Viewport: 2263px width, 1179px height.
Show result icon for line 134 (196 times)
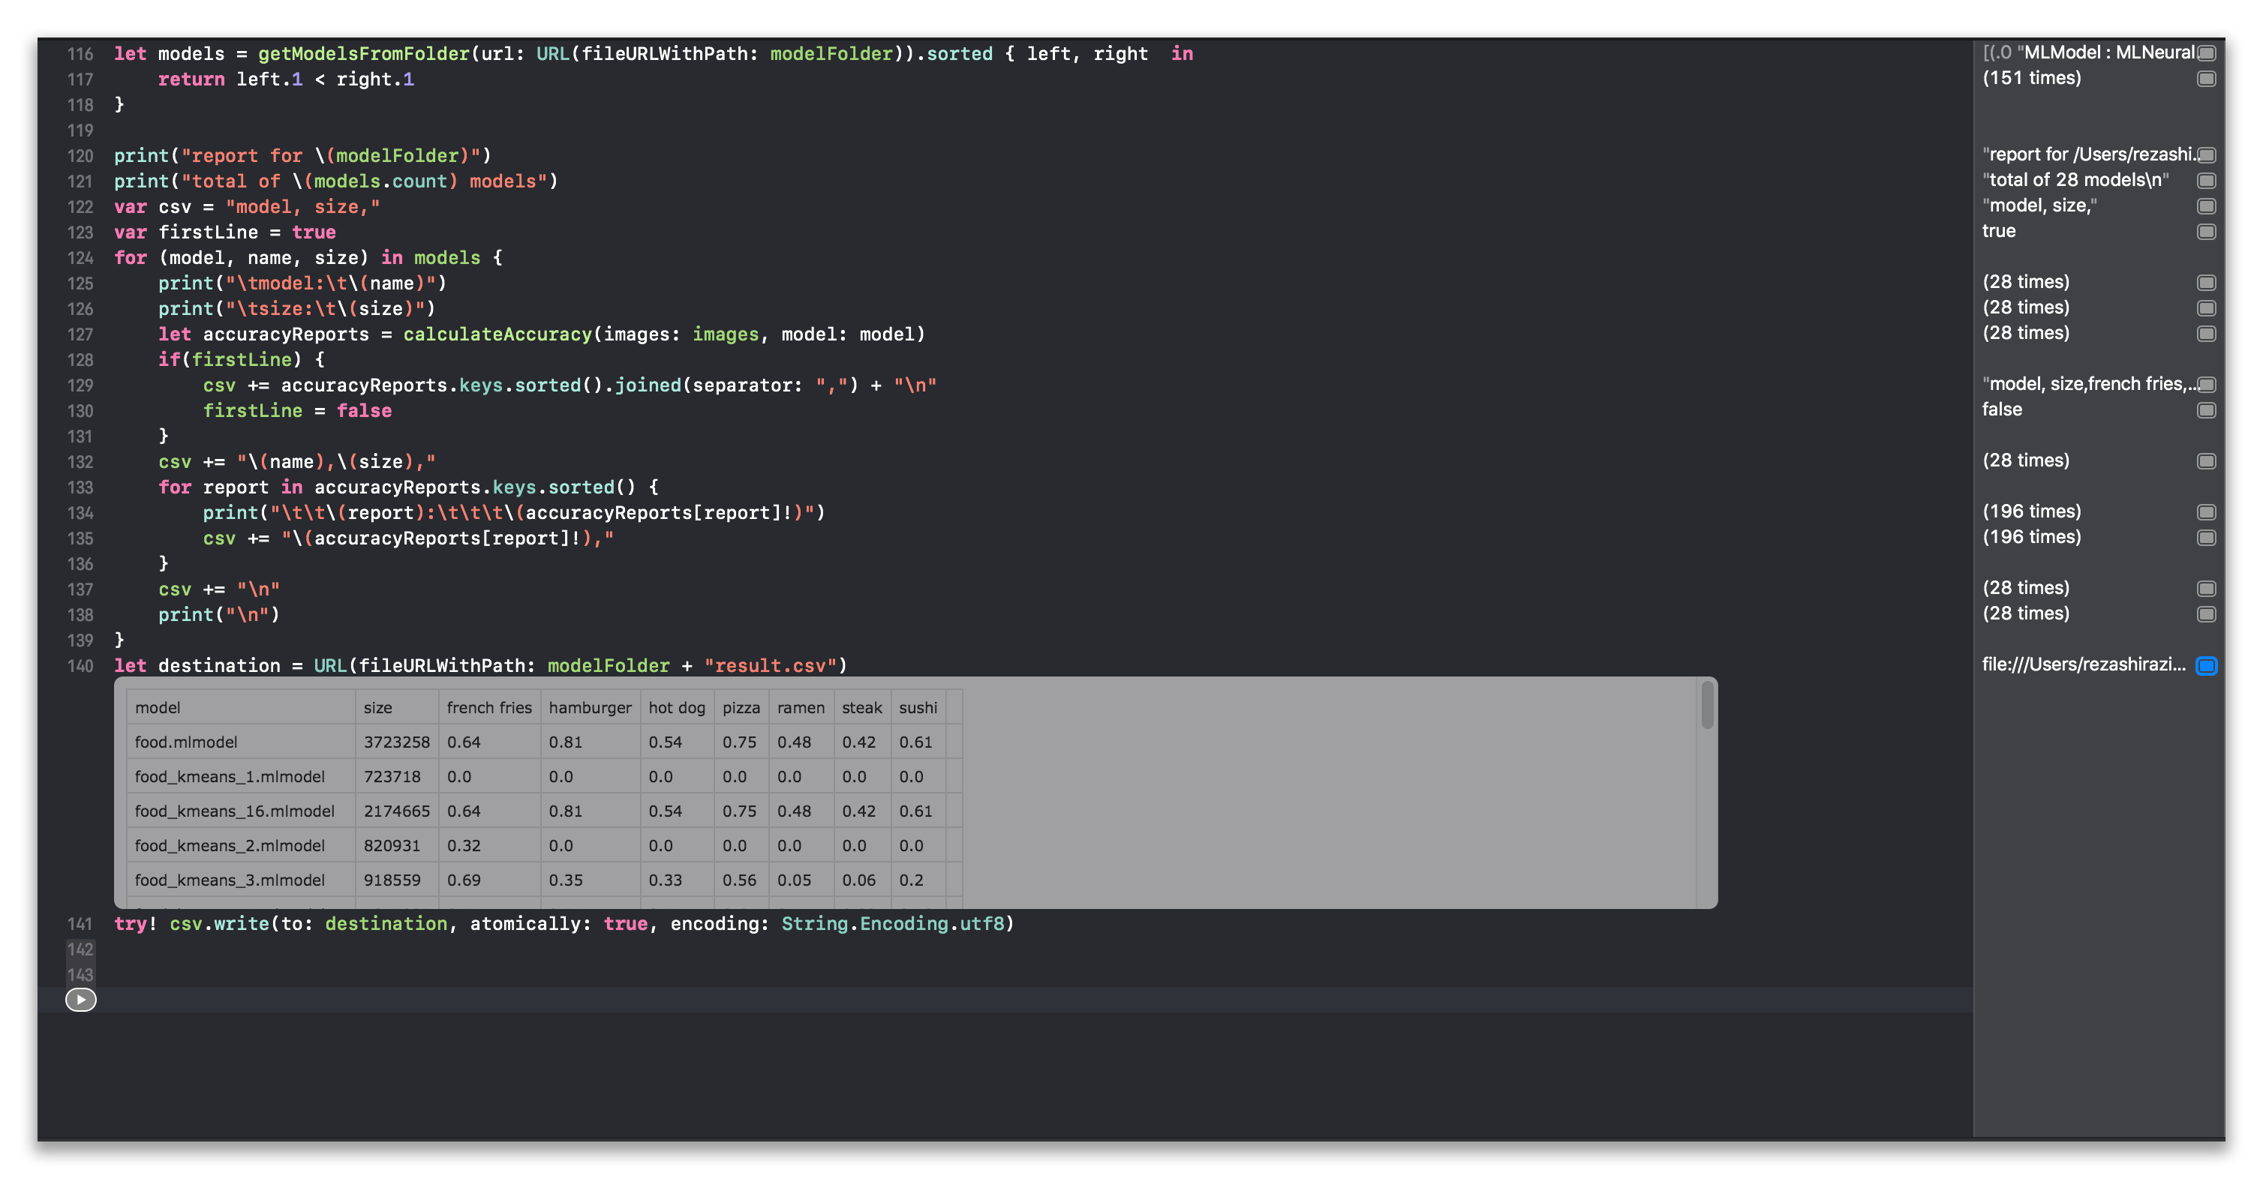(2206, 511)
